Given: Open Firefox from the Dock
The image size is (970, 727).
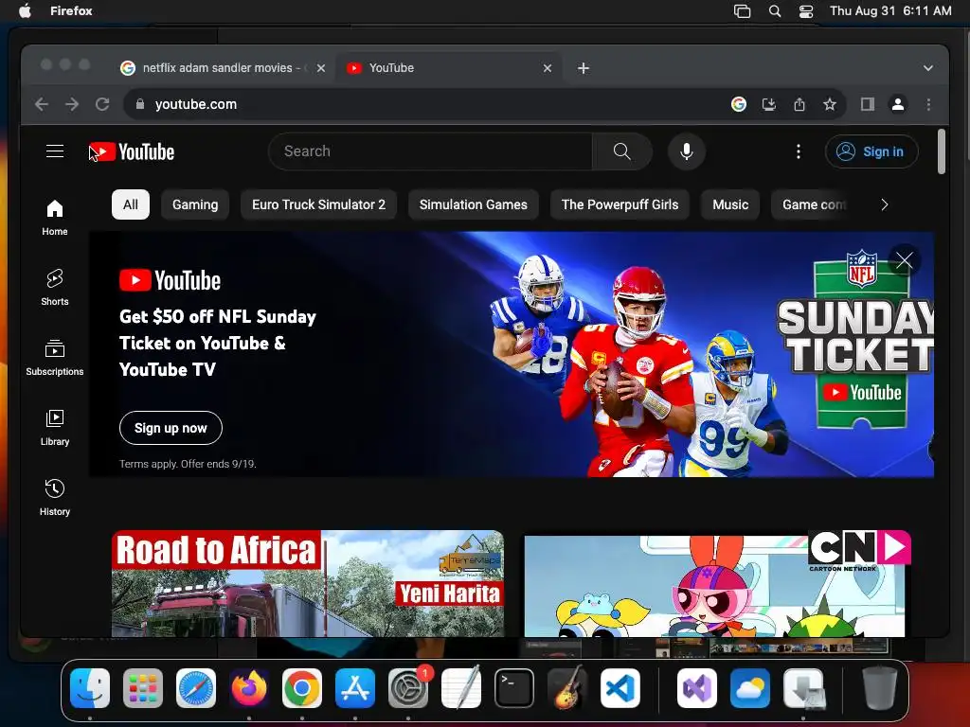Looking at the screenshot, I should pos(249,688).
